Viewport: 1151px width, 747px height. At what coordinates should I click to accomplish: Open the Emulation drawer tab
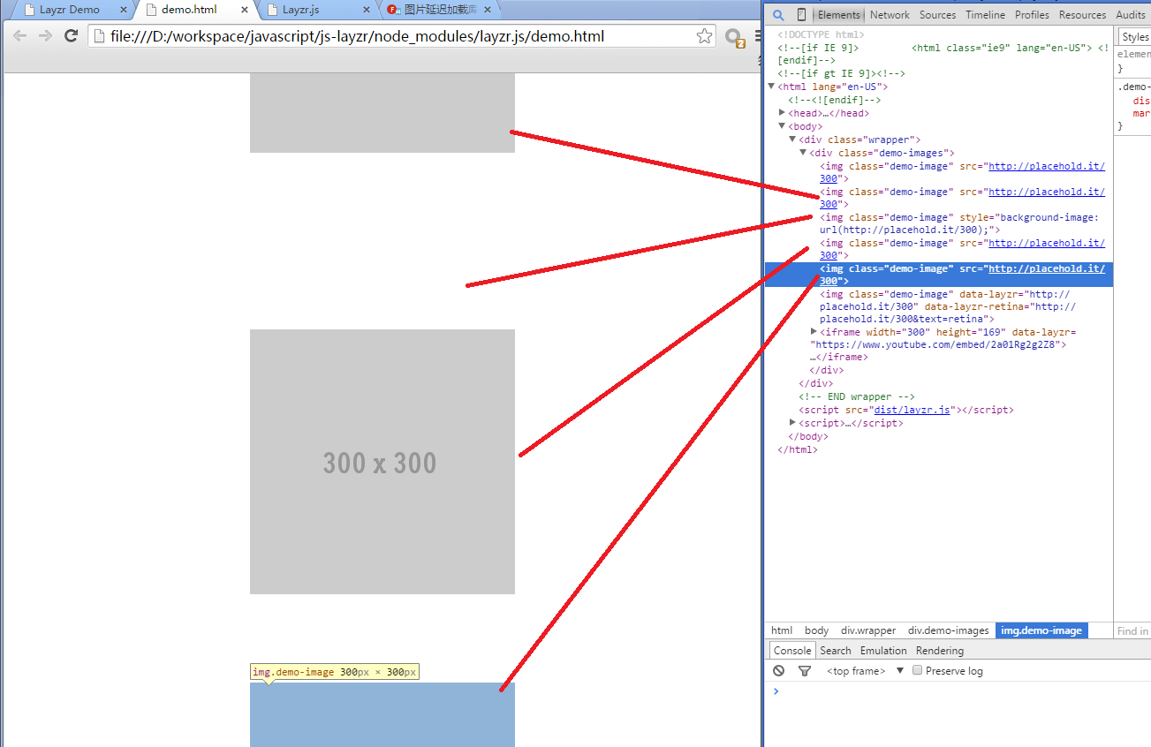pyautogui.click(x=883, y=651)
